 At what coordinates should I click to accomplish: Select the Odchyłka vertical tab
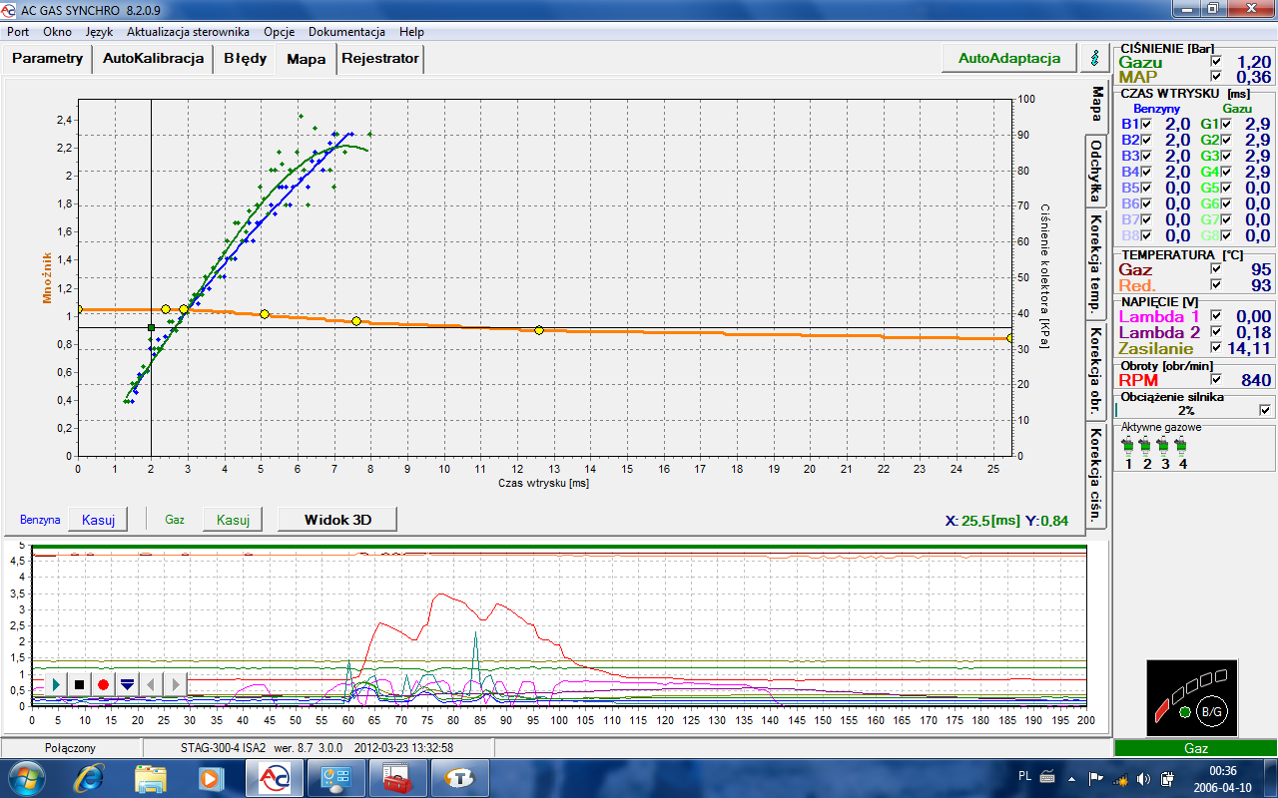(1096, 172)
